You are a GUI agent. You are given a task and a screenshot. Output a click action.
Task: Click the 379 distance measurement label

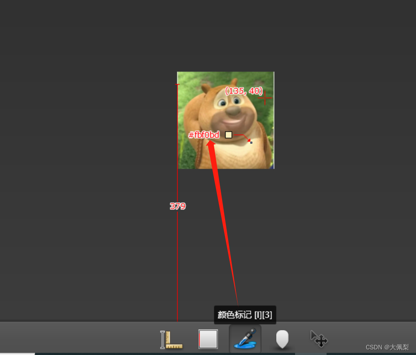(x=178, y=206)
